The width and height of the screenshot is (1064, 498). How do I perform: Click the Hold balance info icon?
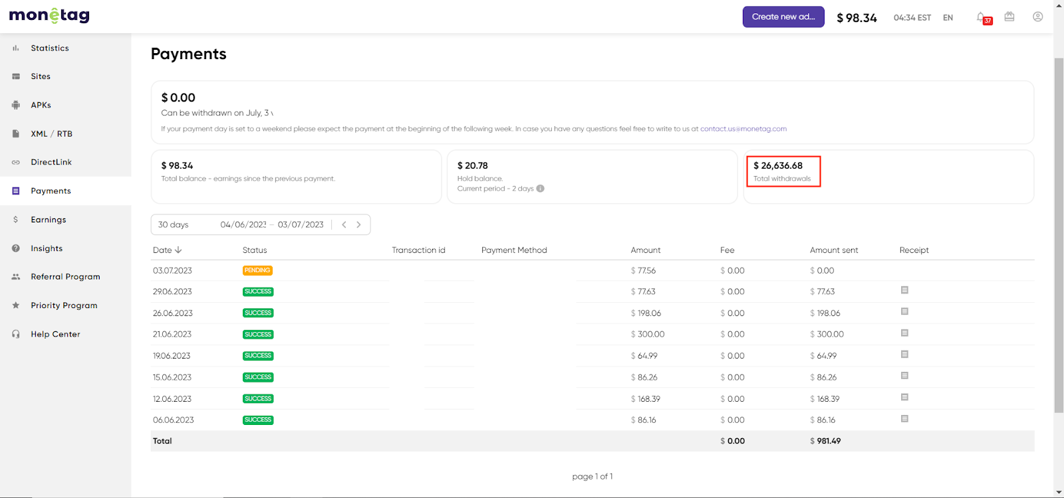tap(540, 189)
